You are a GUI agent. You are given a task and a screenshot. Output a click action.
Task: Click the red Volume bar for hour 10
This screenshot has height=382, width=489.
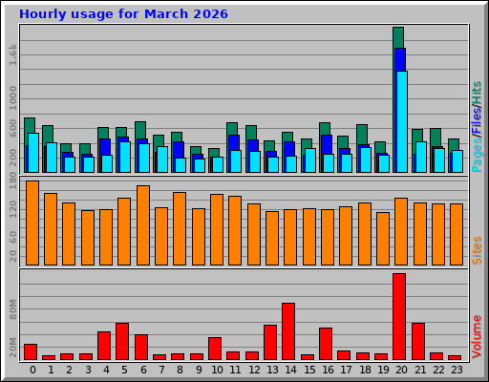click(x=215, y=349)
